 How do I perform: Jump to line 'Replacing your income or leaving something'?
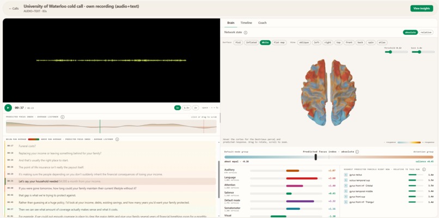click(x=111, y=153)
